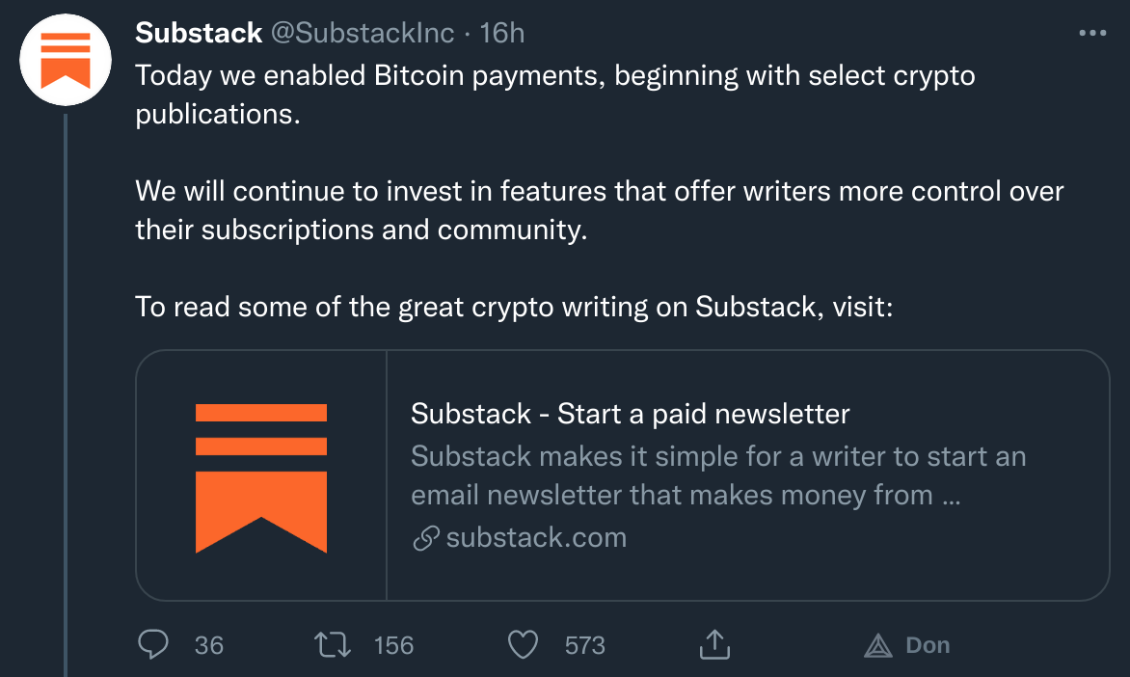Click the share upload icon
Viewport: 1130px width, 677px height.
(713, 644)
